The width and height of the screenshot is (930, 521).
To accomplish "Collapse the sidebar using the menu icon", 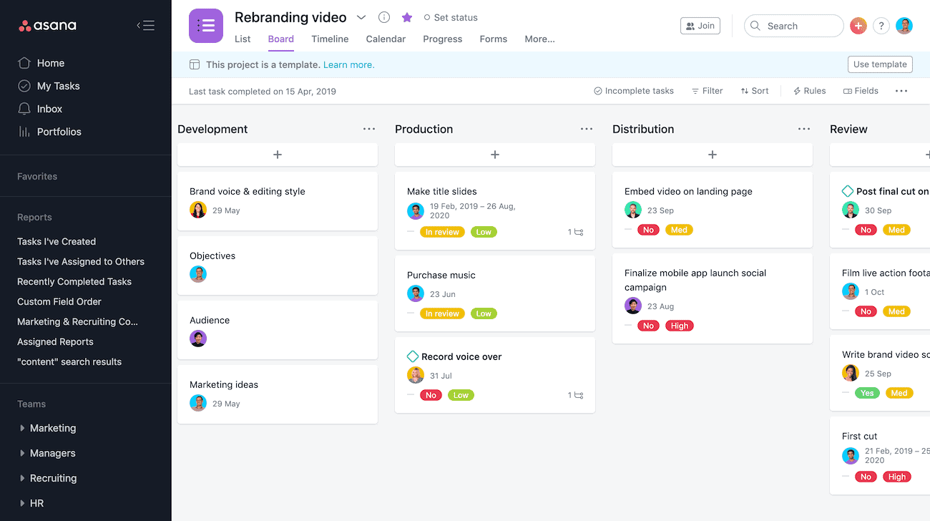I will pyautogui.click(x=145, y=26).
